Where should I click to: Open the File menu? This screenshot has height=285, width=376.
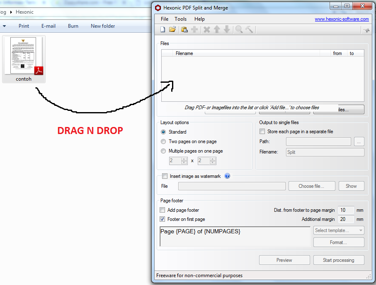pyautogui.click(x=165, y=19)
